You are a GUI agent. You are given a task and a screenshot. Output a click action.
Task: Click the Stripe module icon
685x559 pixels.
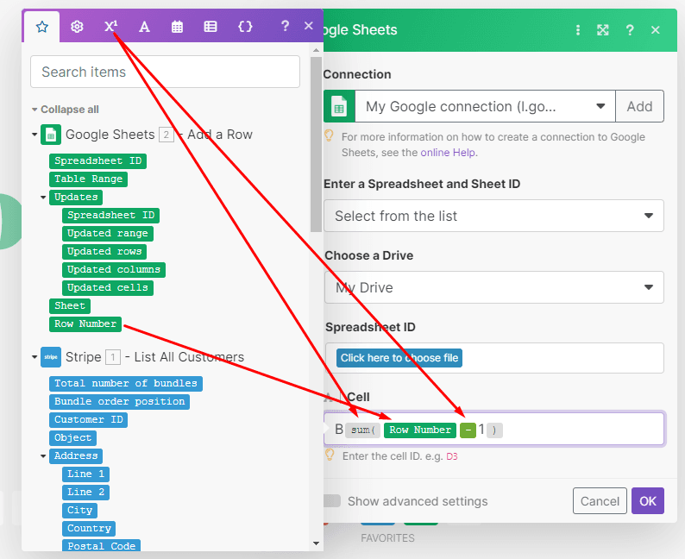[51, 357]
